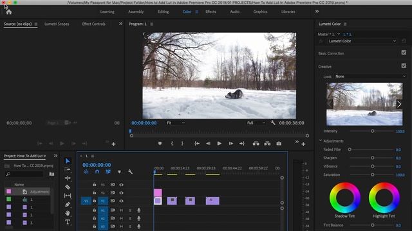Toggle V1 track output eye

click(121, 201)
